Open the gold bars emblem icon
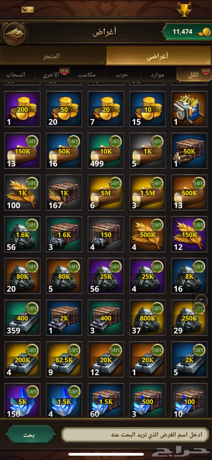This screenshot has width=212, height=460. click(14, 33)
